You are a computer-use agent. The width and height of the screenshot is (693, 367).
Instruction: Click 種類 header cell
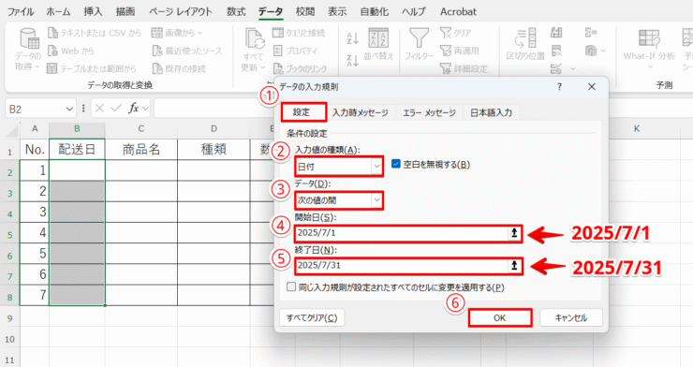(x=214, y=149)
